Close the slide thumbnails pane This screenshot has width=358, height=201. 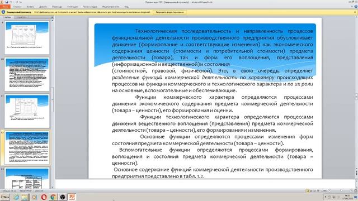coord(52,17)
